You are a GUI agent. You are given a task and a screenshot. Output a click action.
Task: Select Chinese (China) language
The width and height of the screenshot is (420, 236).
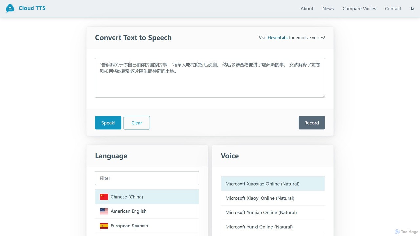(x=147, y=197)
